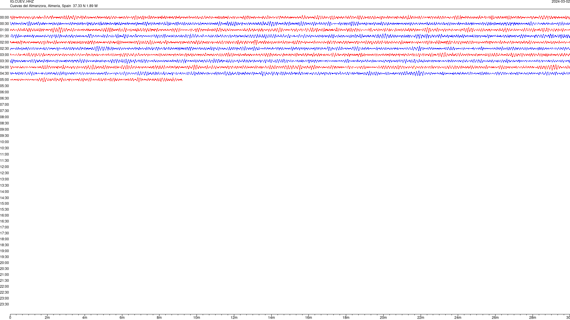Select the 03:30 row time label
The image size is (570, 320).
tap(4, 61)
